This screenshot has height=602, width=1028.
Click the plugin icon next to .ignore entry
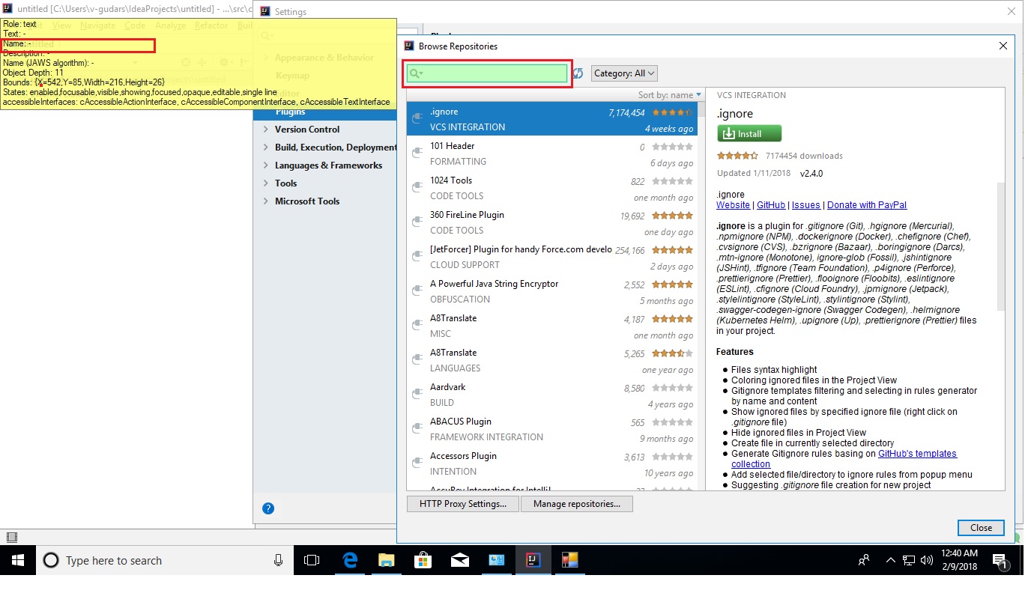click(417, 117)
